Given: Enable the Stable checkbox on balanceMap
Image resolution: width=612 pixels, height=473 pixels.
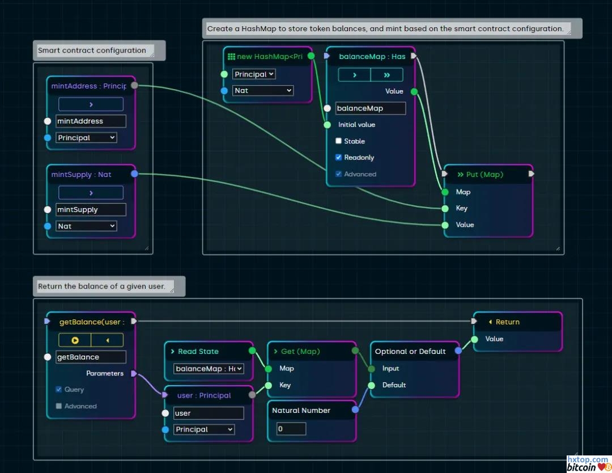Looking at the screenshot, I should point(339,141).
